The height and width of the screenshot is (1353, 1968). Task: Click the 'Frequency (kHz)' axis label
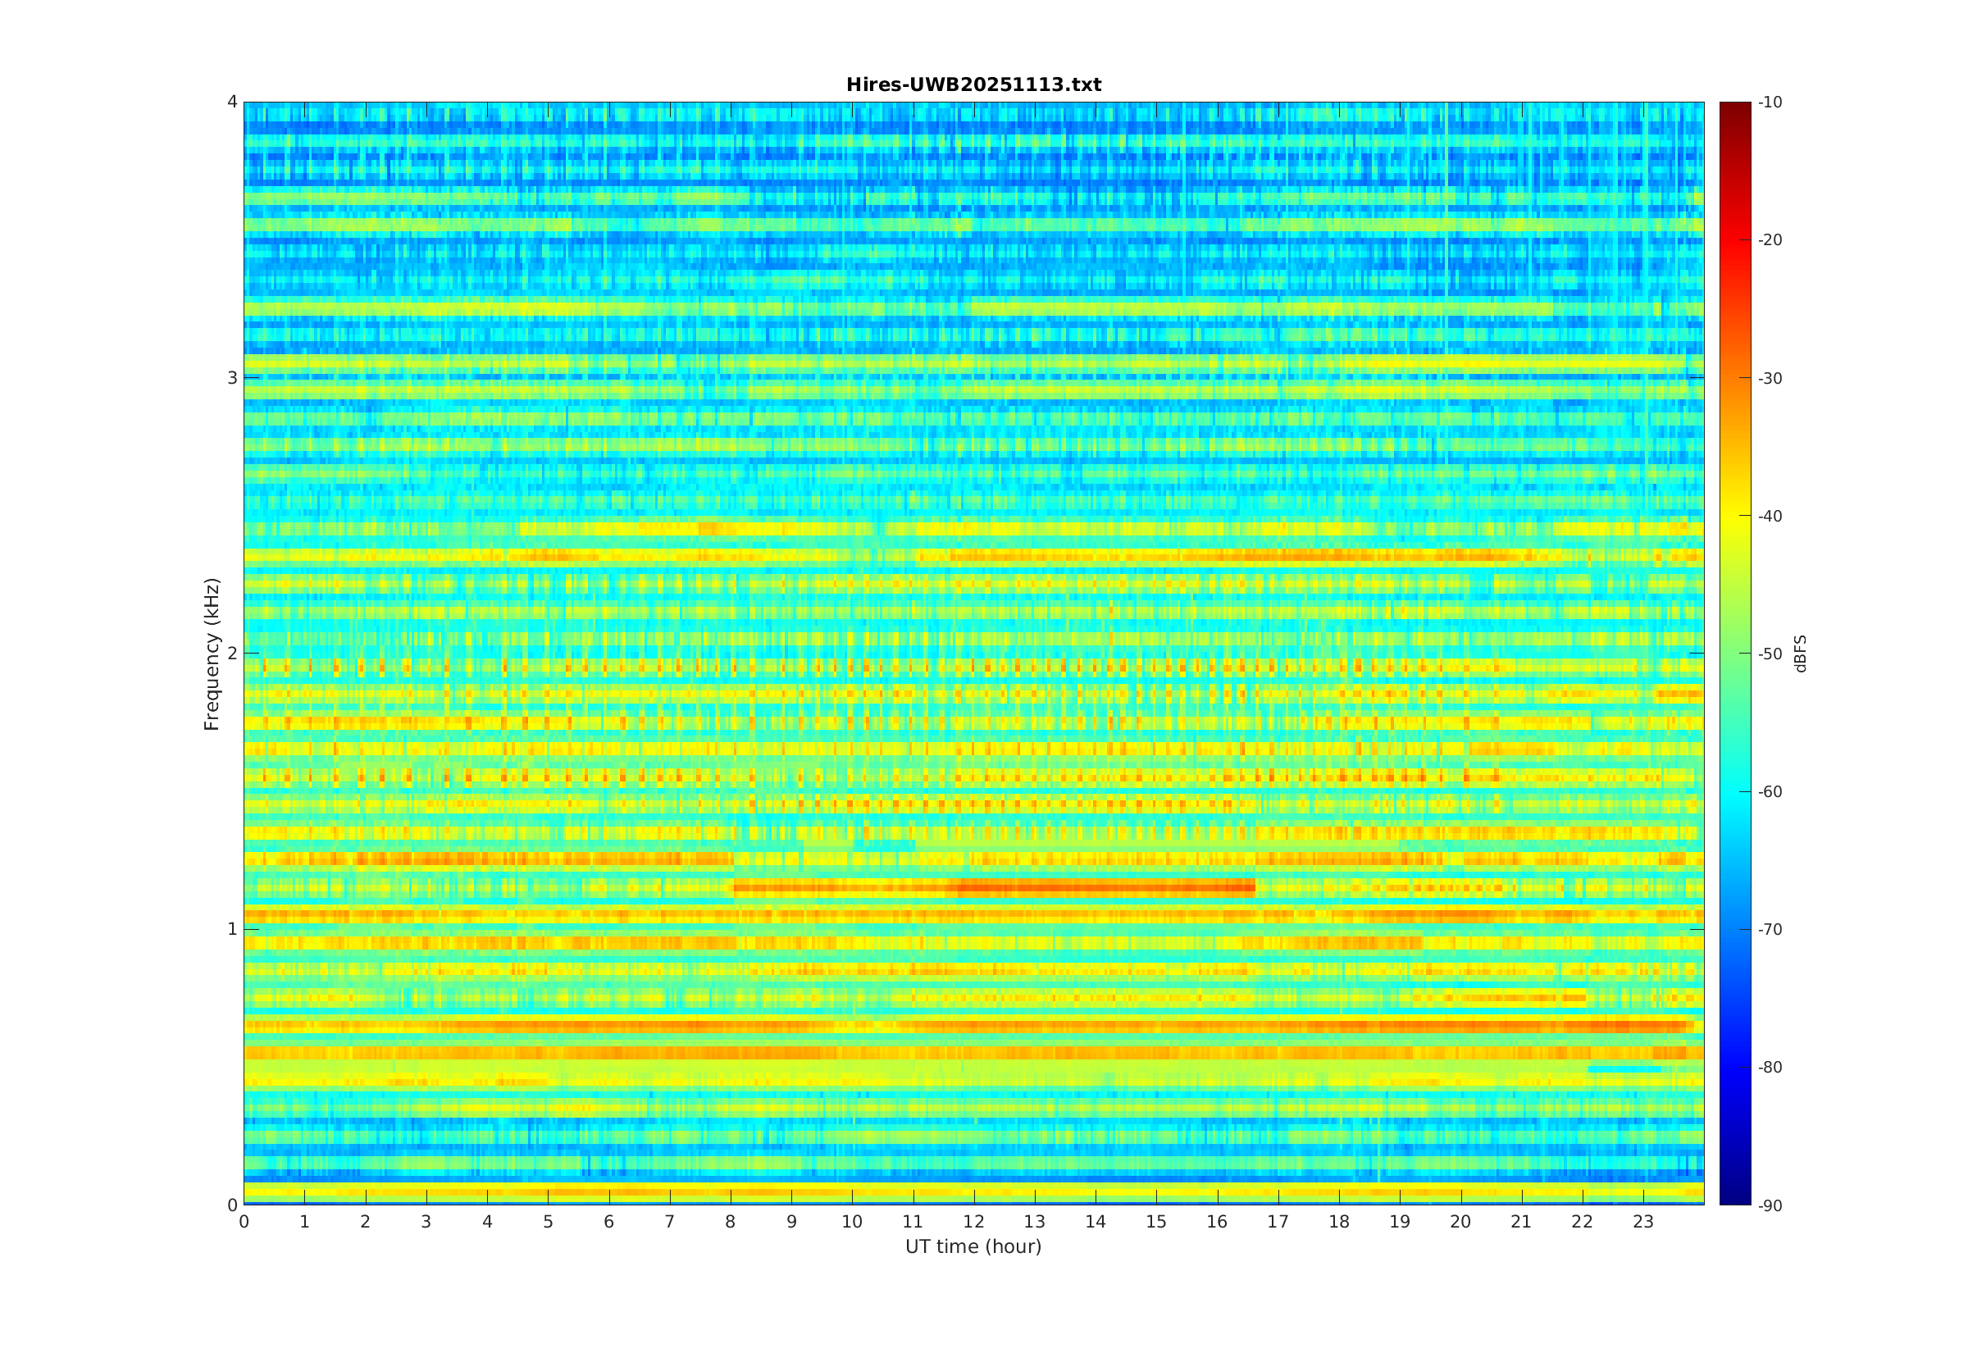pyautogui.click(x=211, y=654)
